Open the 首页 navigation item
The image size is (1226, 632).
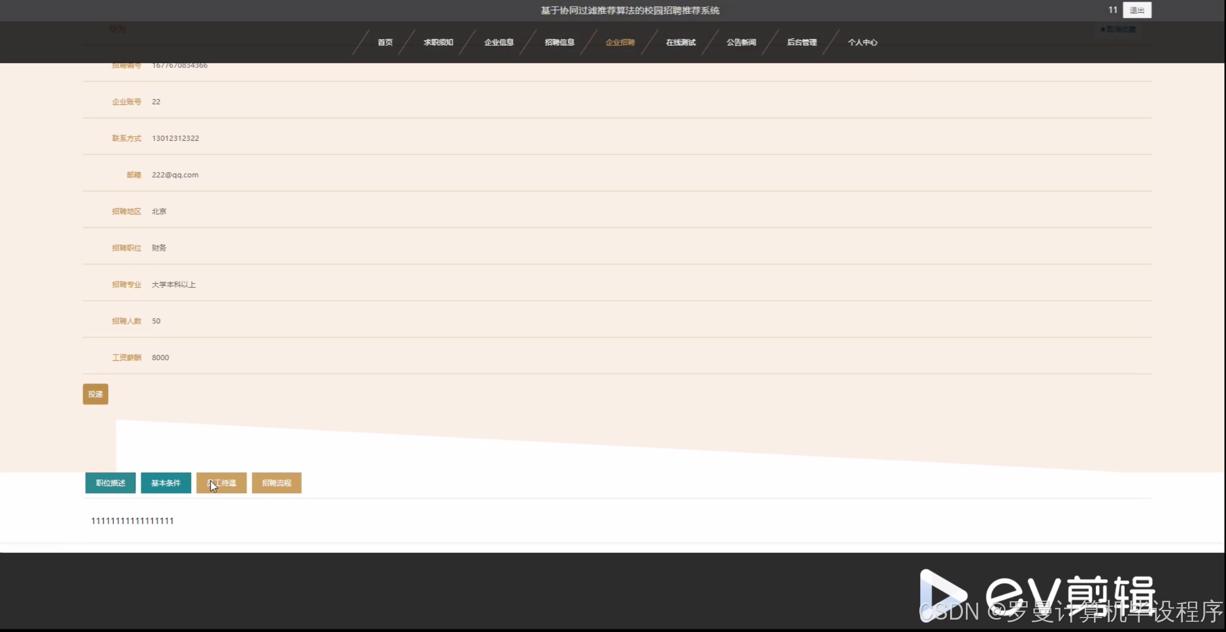click(x=385, y=42)
